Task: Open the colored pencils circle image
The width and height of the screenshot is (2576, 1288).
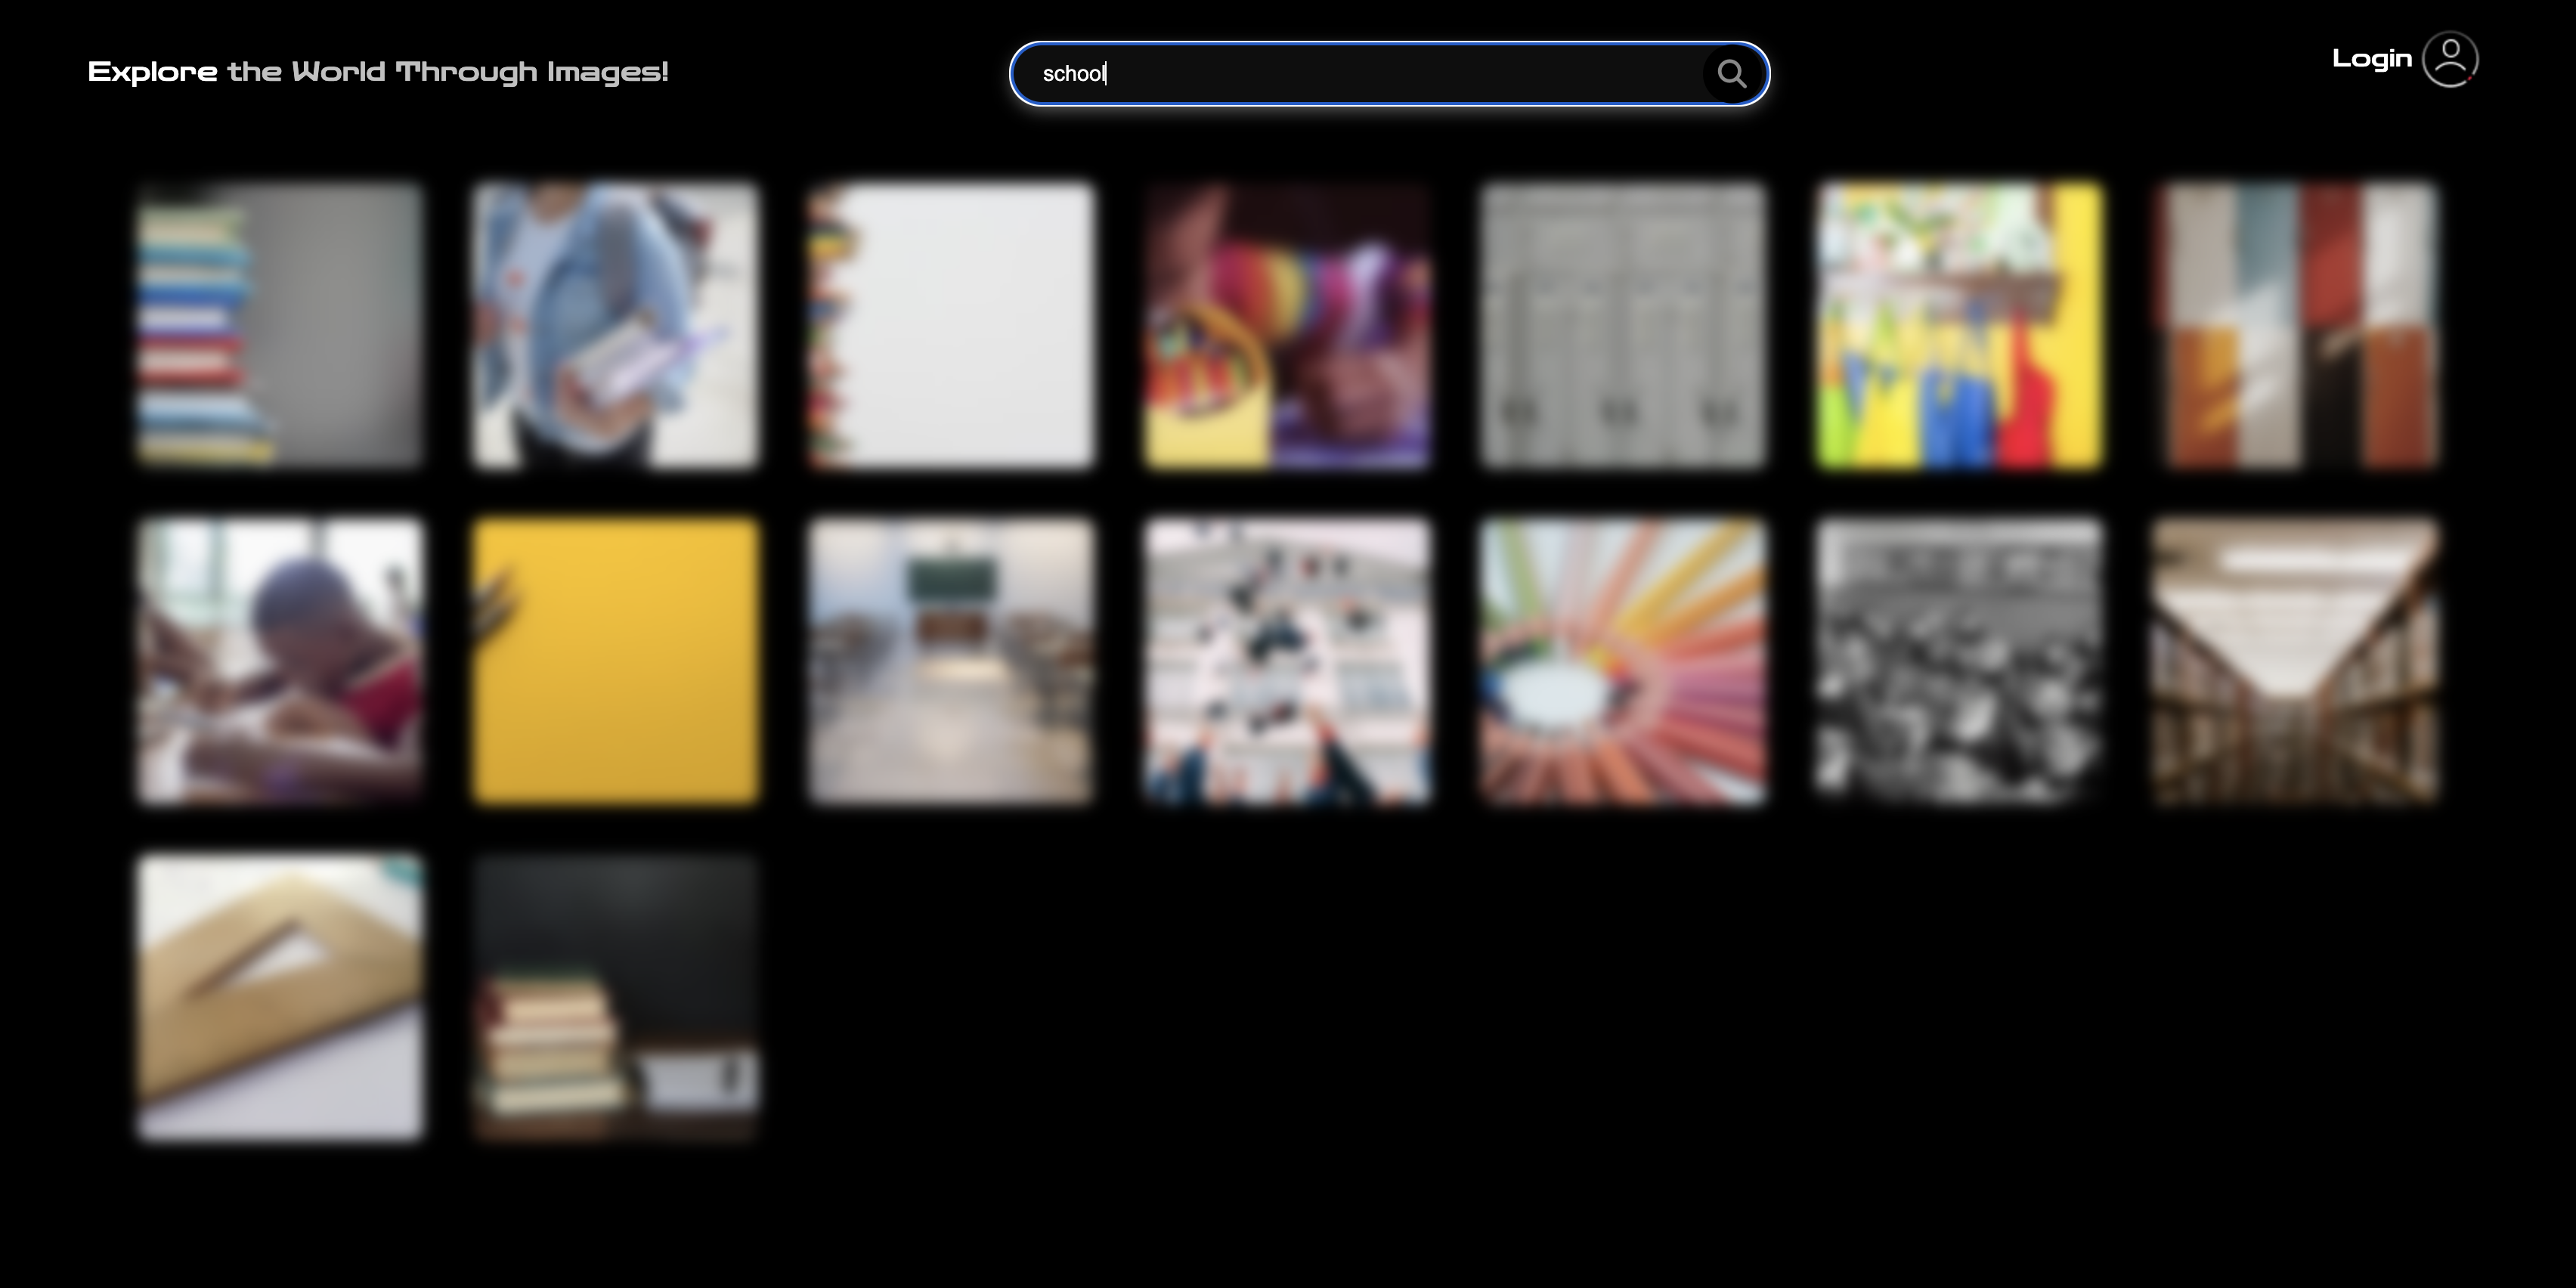Action: click(1623, 661)
